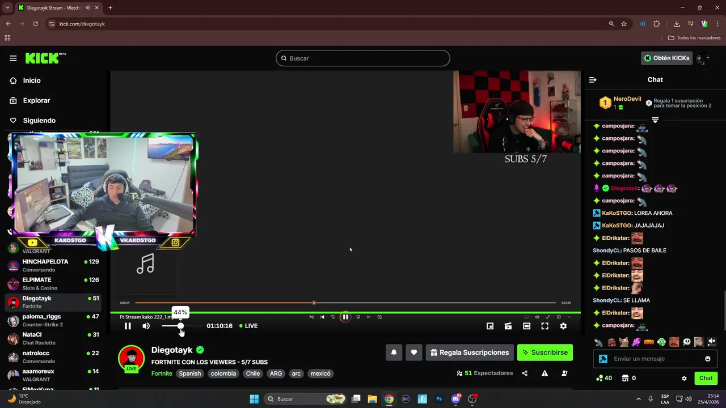Open Chrome extensions puzzle icon
The height and width of the screenshot is (408, 726).
(x=657, y=24)
